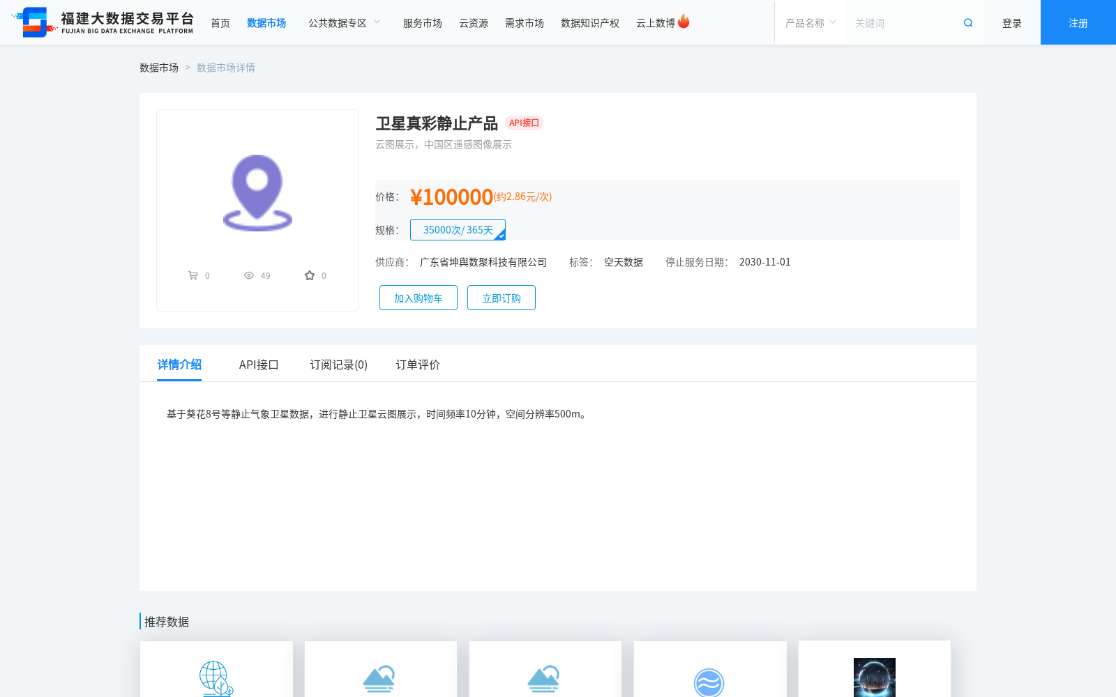
Task: Click the 数据市场 breadcrumb link
Action: [159, 68]
